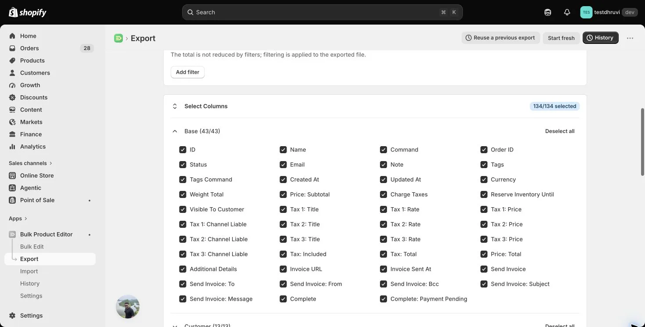Toggle the Tax 2: Title checkbox

click(283, 224)
